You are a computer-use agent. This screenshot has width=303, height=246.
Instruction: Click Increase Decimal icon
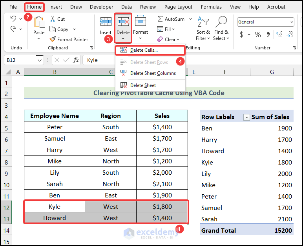pos(279,34)
